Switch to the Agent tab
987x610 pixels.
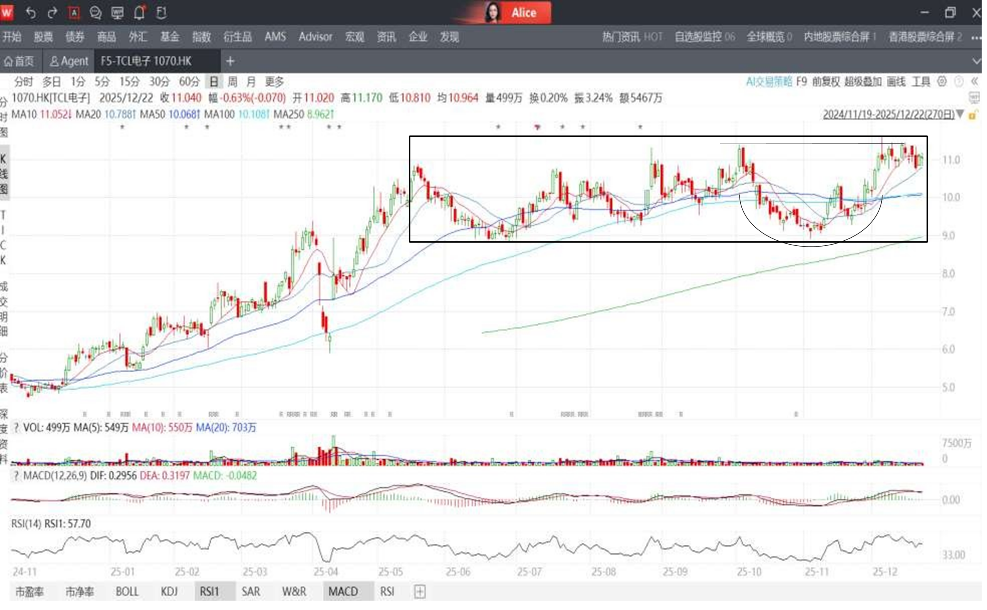[69, 61]
